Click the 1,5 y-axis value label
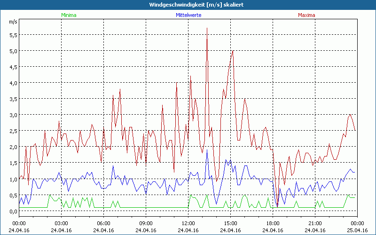 [x=13, y=163]
